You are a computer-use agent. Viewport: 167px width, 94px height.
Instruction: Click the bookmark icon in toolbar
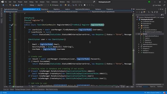tap(85, 5)
